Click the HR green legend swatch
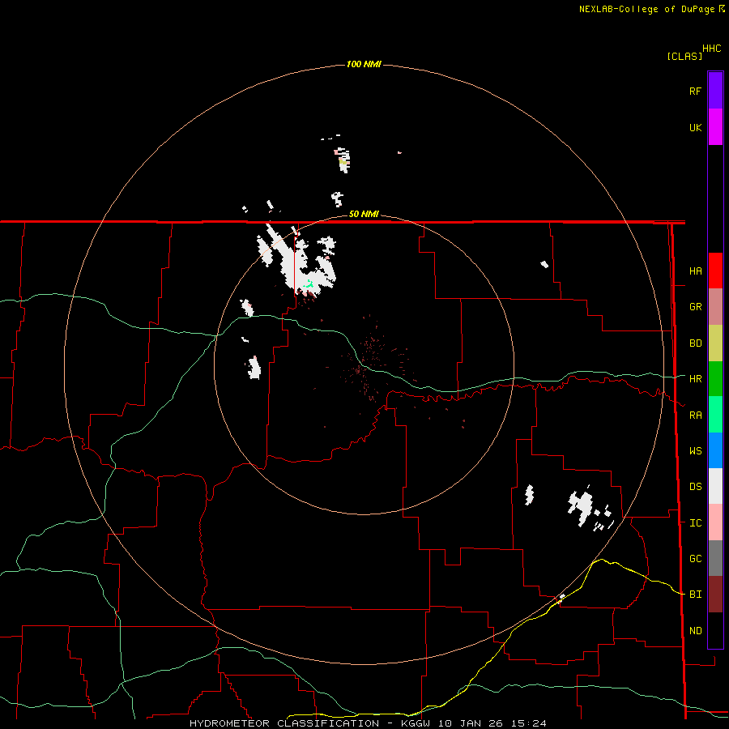This screenshot has height=729, width=729. (x=715, y=379)
